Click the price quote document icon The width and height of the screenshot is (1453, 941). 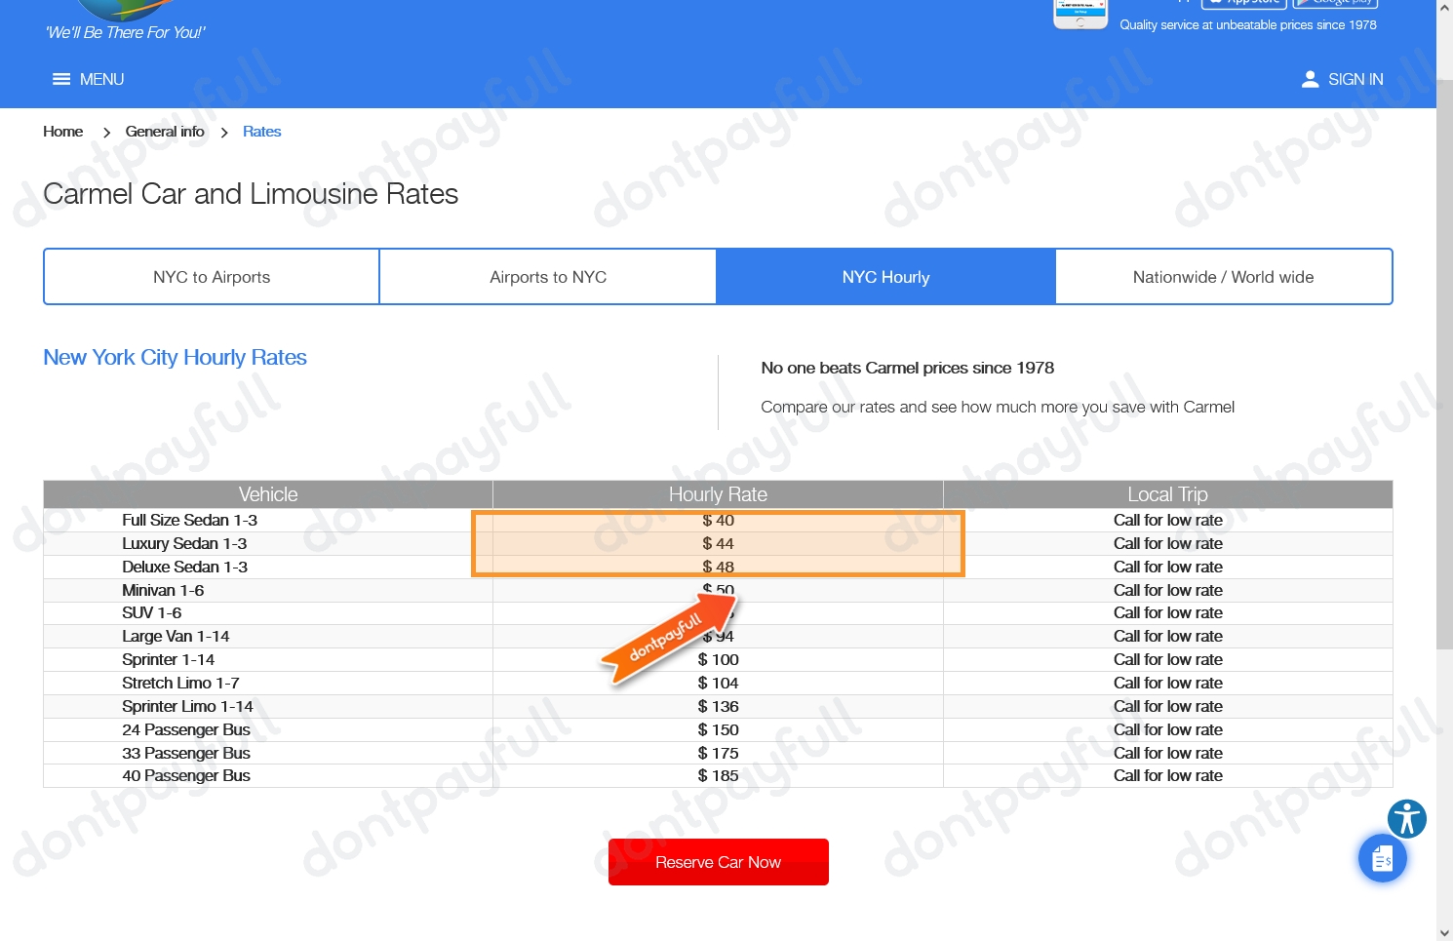click(x=1382, y=859)
